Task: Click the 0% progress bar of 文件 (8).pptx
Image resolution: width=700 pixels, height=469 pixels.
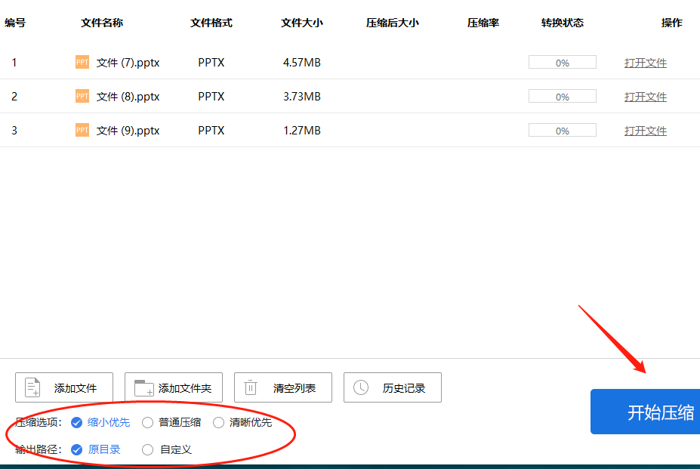Action: 563,96
